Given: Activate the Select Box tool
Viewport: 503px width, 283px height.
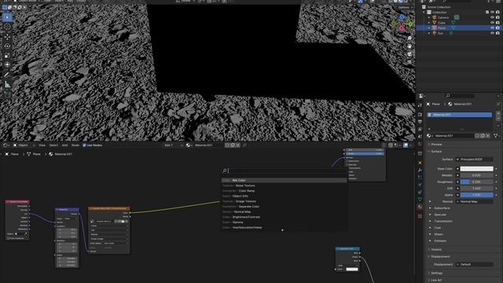Looking at the screenshot, I should pyautogui.click(x=7, y=17).
